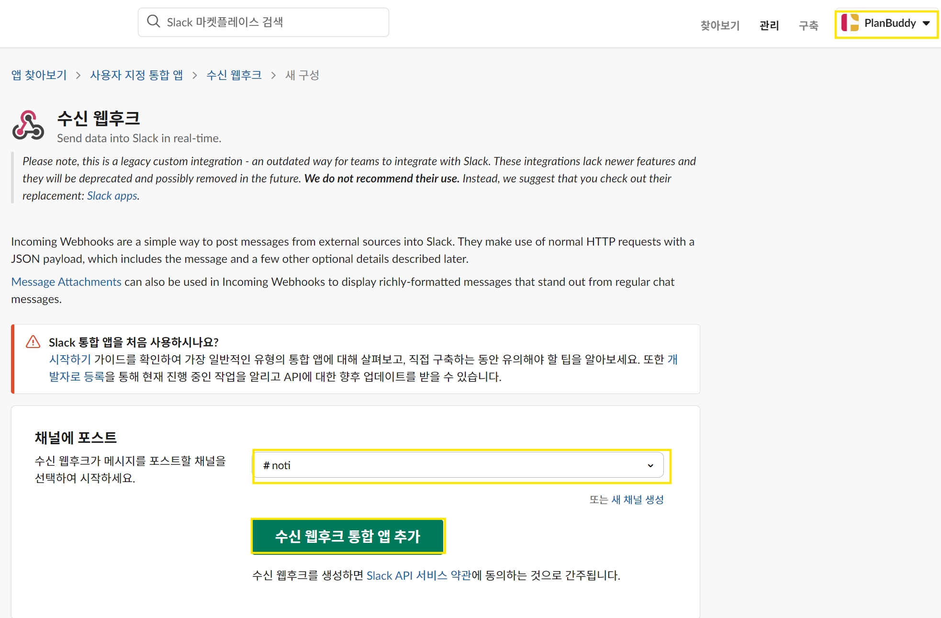Screen dimensions: 941x618
Task: Open the 찾아보기 menu item
Action: (720, 25)
